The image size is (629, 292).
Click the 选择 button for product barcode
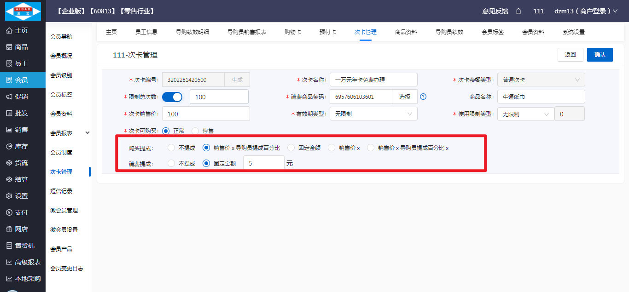404,97
